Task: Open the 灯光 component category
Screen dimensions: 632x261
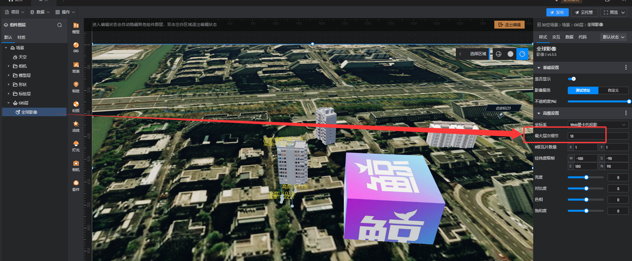Action: (x=76, y=146)
